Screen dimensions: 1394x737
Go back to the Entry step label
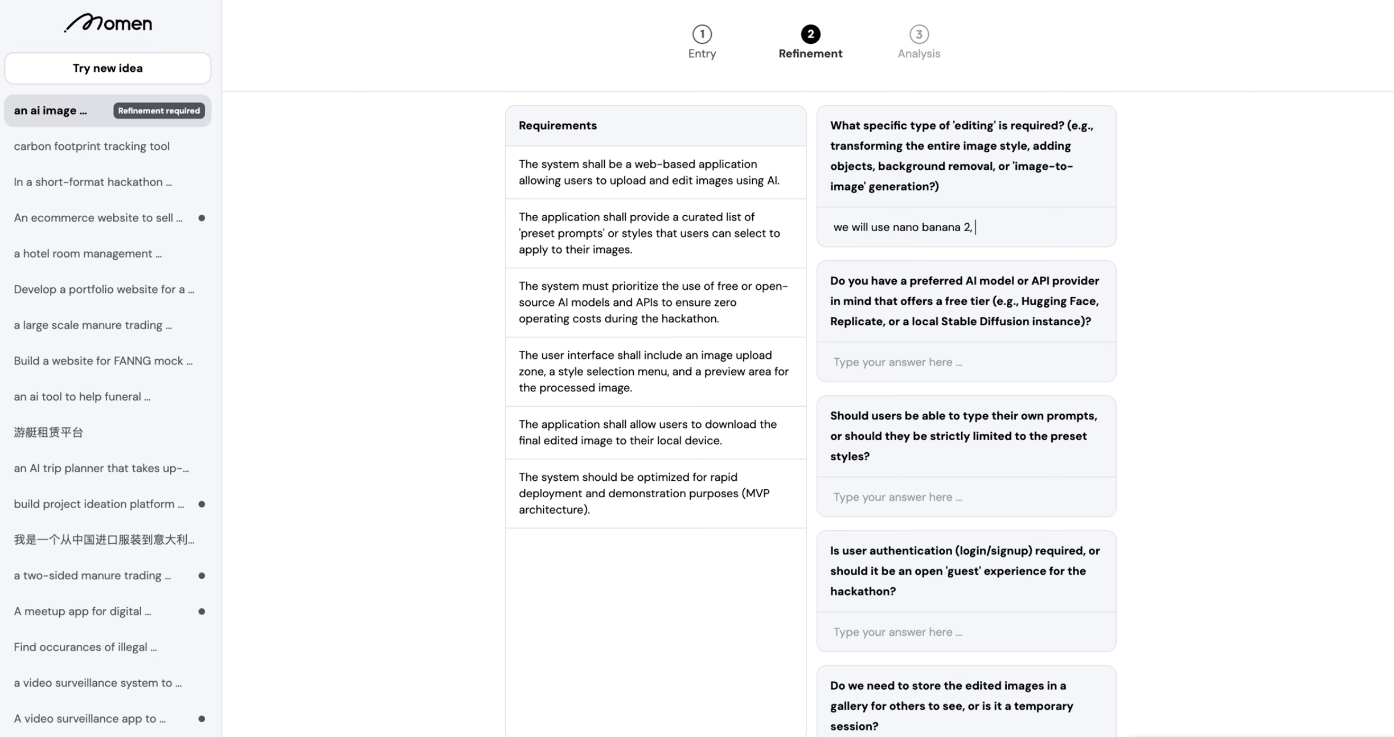(x=702, y=54)
